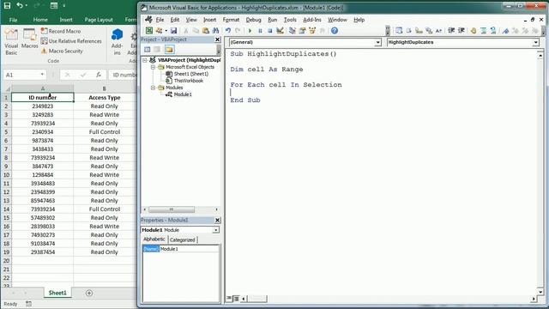Close the Project - VBAProject pane
549x309 pixels.
(217, 39)
